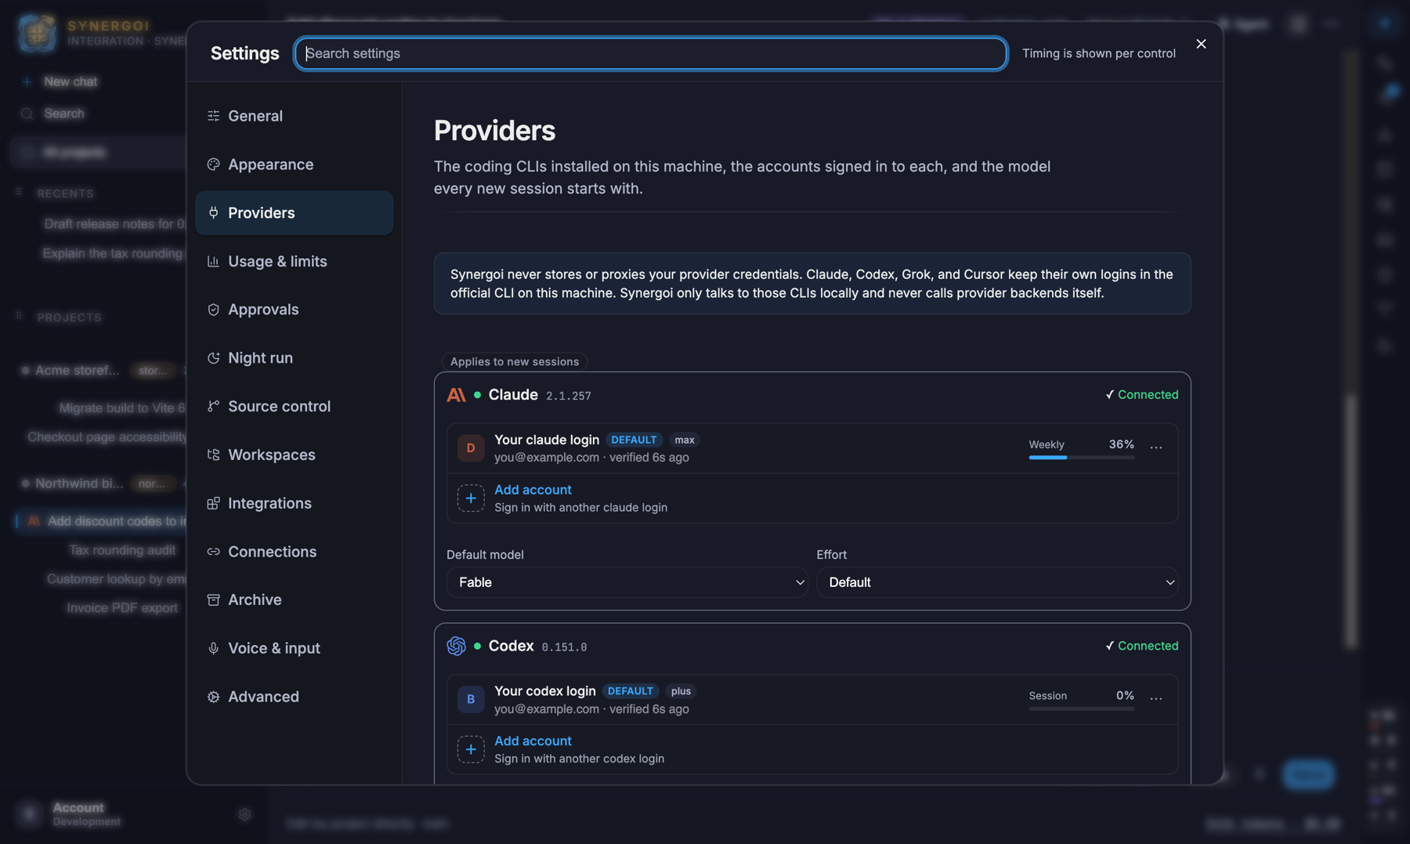Click the Connections link icon
This screenshot has width=1410, height=844.
coord(213,552)
